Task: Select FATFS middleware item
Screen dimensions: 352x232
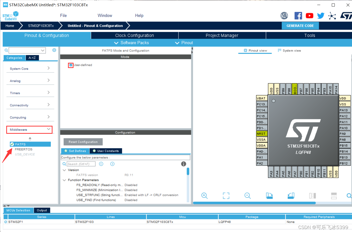Action: [x=30, y=144]
